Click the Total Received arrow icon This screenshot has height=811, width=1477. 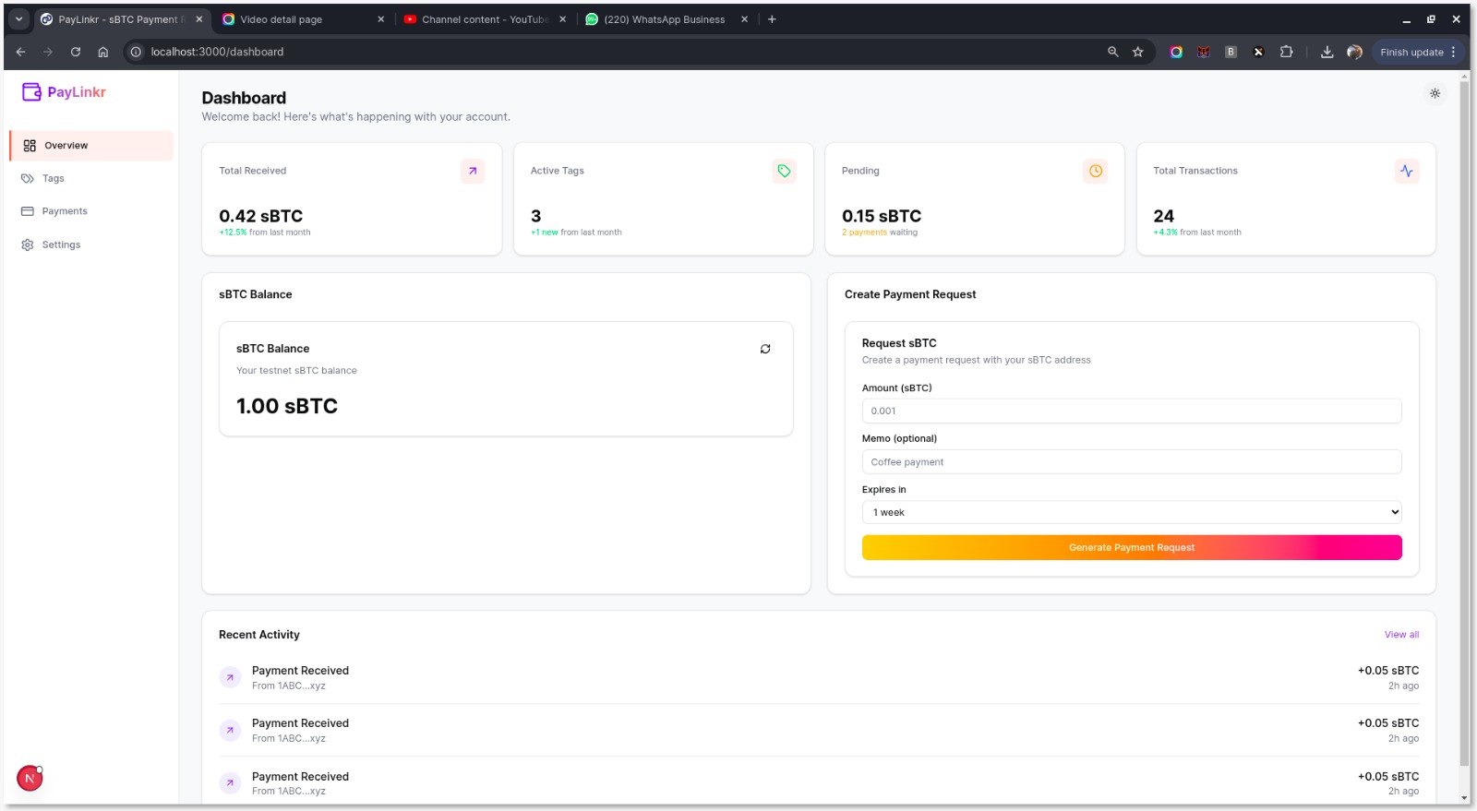click(x=473, y=171)
